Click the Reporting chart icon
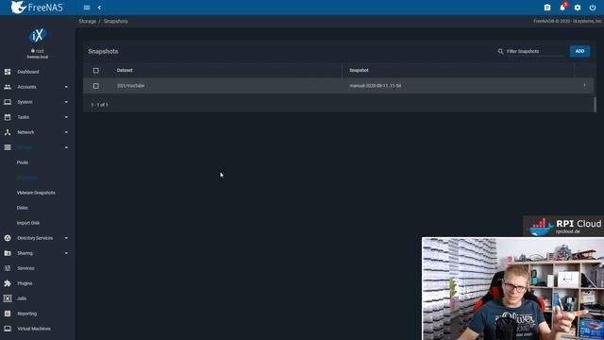The height and width of the screenshot is (340, 604). (8, 314)
